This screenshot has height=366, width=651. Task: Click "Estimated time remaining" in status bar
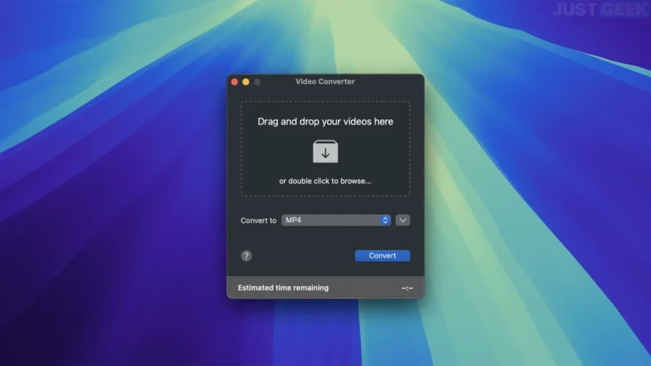click(283, 288)
